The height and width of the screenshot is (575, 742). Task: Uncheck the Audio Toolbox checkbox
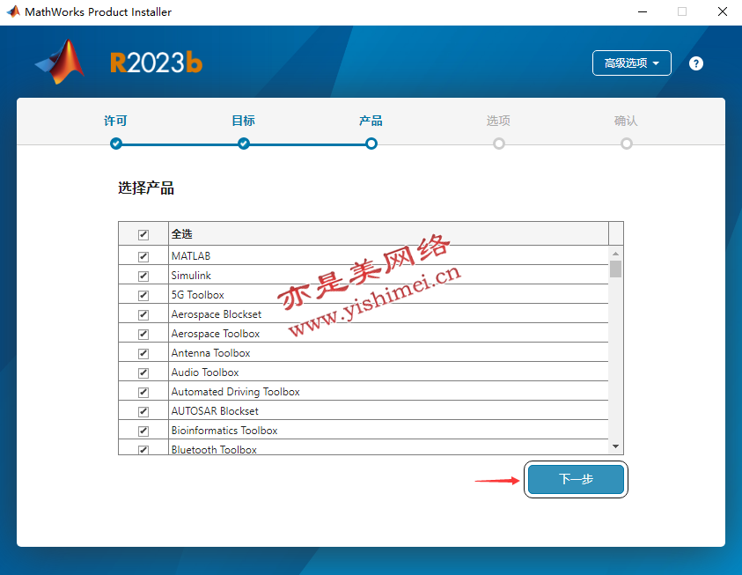143,372
